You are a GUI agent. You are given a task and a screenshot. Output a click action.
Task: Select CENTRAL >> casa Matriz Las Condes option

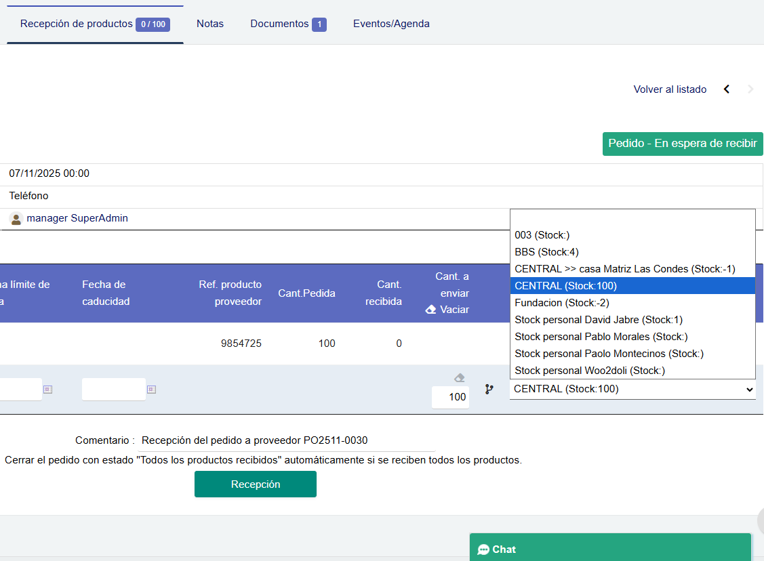coord(624,269)
